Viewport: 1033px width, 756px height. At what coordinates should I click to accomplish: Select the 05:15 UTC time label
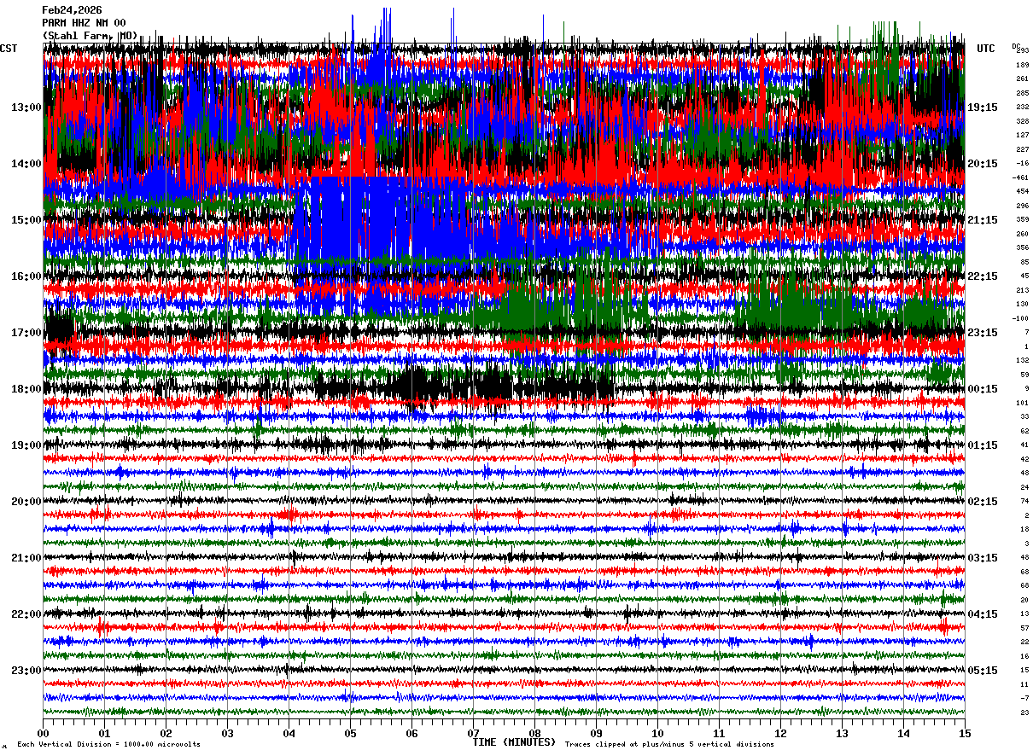pyautogui.click(x=983, y=671)
